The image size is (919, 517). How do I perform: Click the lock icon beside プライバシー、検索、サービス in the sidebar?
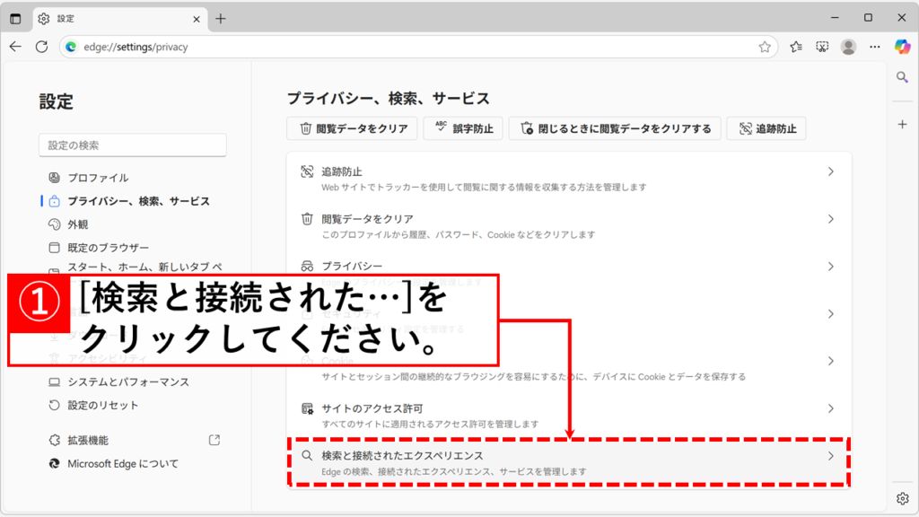click(55, 201)
